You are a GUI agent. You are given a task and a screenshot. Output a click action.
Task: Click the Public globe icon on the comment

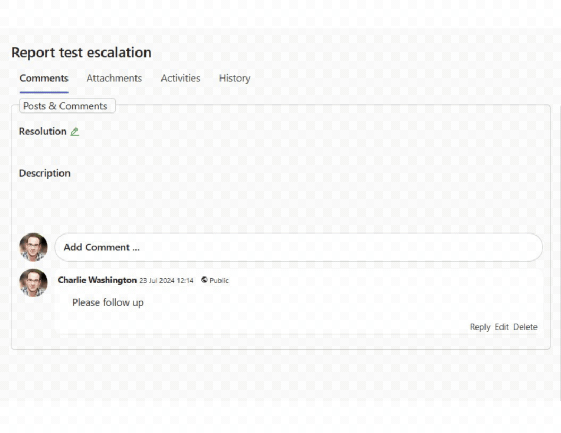[205, 280]
